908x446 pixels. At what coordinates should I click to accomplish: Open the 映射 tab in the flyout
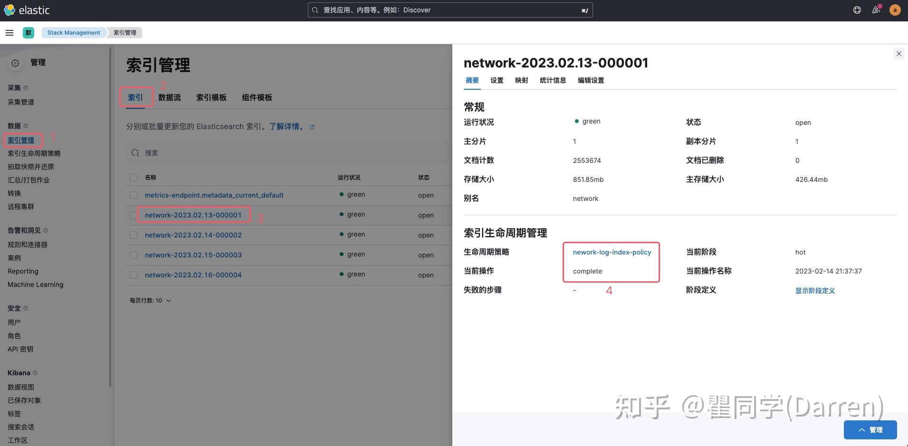[x=521, y=80]
